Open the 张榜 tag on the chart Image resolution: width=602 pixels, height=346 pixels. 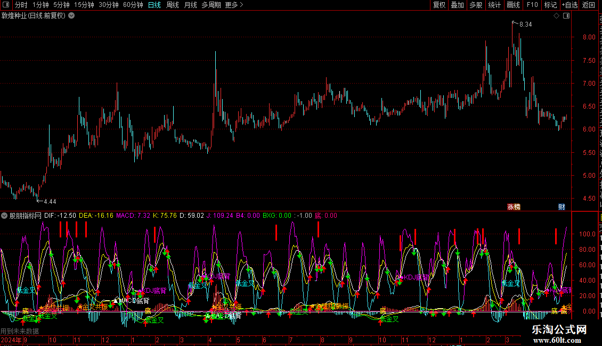[514, 207]
